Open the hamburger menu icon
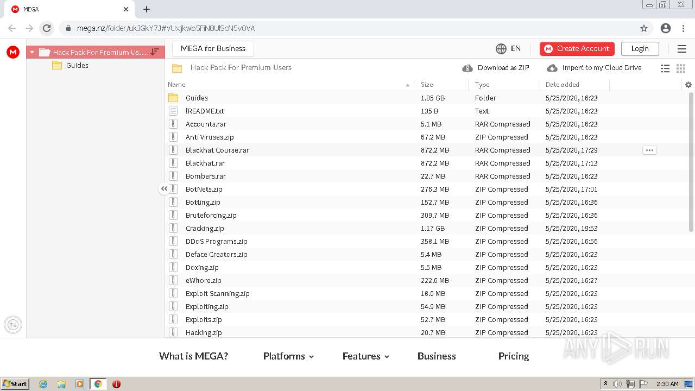695x391 pixels. [682, 49]
